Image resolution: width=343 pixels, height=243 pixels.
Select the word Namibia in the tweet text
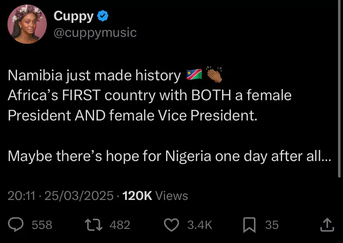pyautogui.click(x=36, y=75)
